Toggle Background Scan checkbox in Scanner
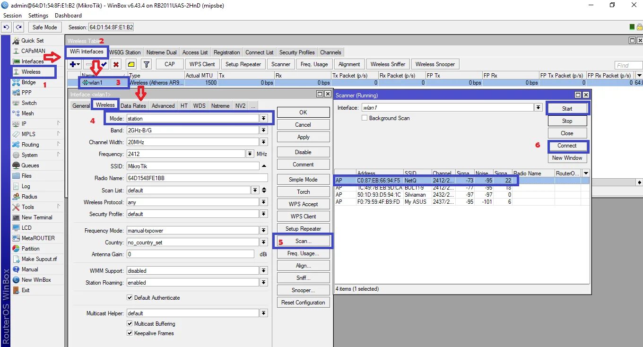Screen dimensions: 643x347 pyautogui.click(x=365, y=118)
